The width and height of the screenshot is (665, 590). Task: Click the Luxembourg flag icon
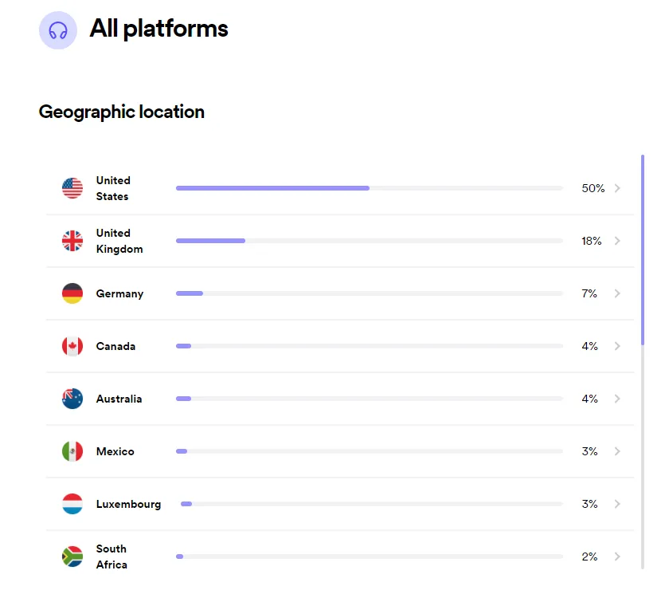pyautogui.click(x=72, y=504)
